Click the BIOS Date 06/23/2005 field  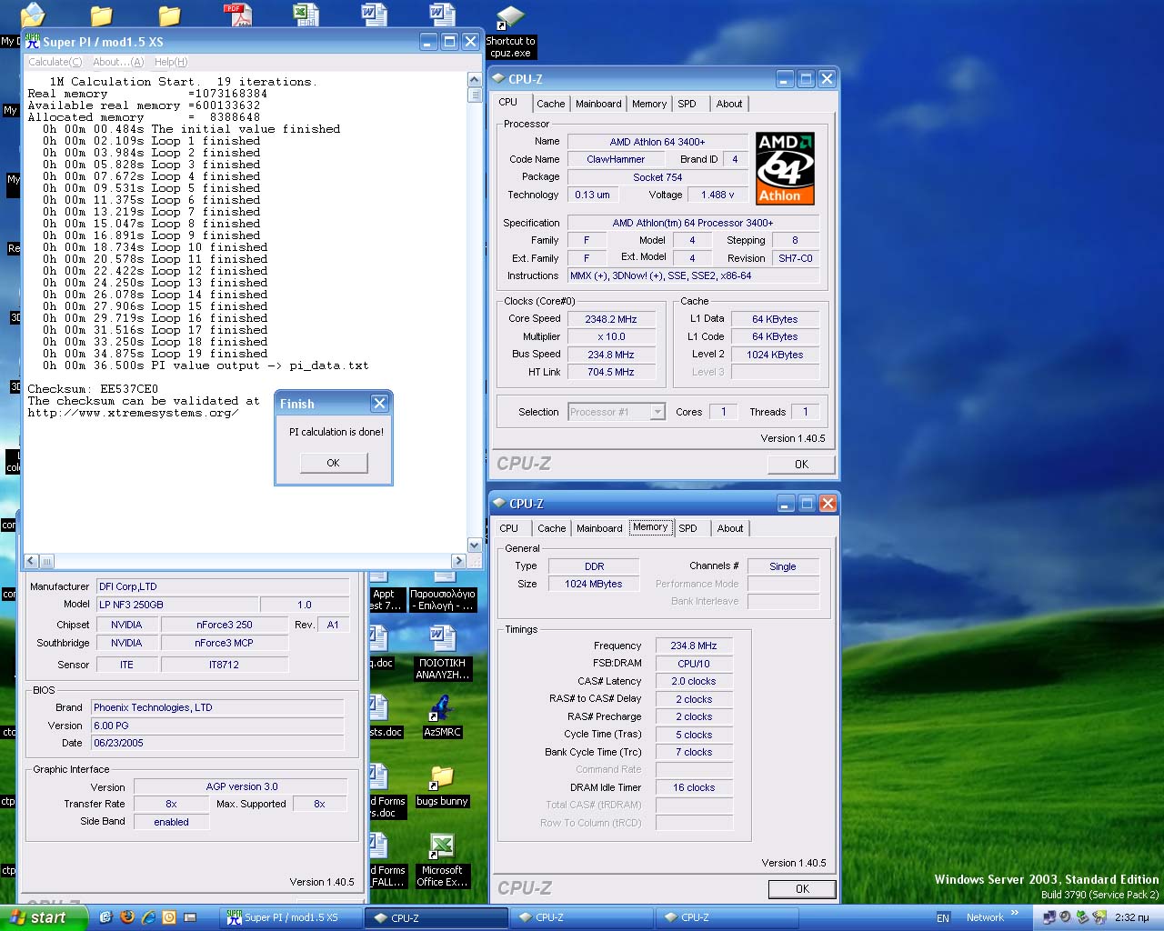point(217,743)
